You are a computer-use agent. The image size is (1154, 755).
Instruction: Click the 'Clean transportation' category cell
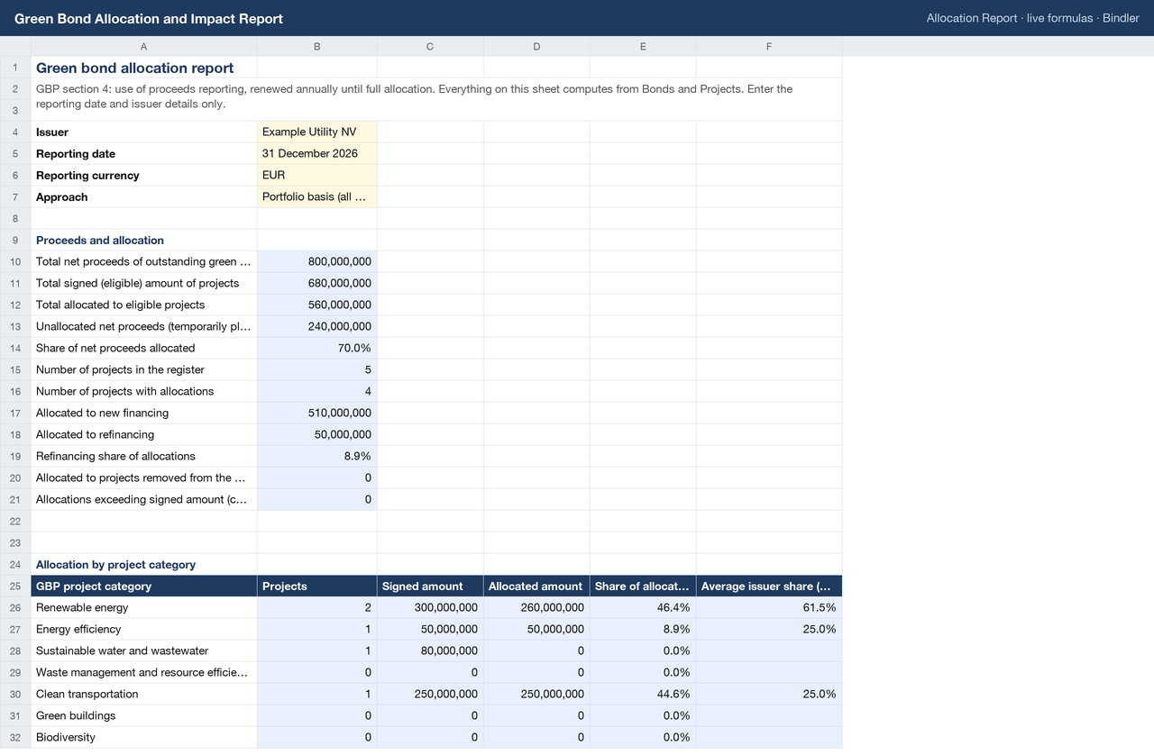coord(144,695)
